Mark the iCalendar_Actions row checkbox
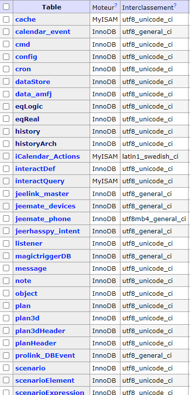The height and width of the screenshot is (395, 190). tap(6, 156)
